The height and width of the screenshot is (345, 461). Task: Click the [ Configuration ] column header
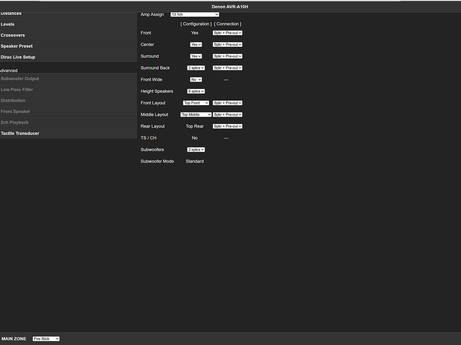(196, 24)
